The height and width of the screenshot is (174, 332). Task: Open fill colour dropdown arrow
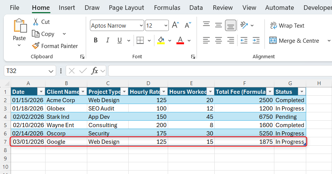170,40
